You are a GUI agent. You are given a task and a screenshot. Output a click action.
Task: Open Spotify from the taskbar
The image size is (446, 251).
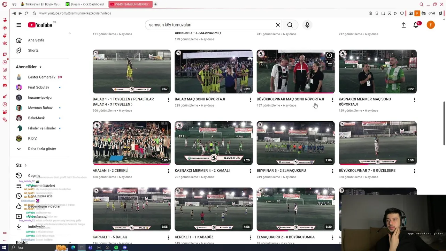point(116,248)
